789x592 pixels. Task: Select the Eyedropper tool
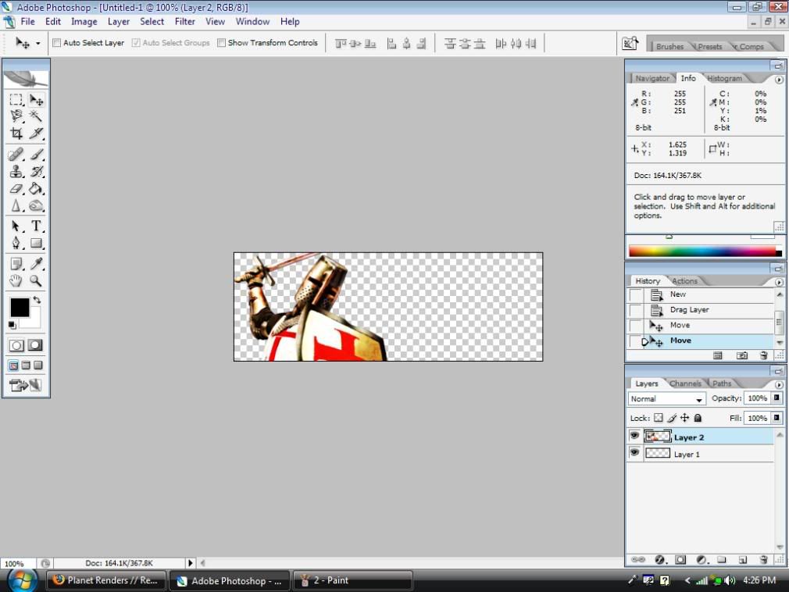pyautogui.click(x=36, y=263)
